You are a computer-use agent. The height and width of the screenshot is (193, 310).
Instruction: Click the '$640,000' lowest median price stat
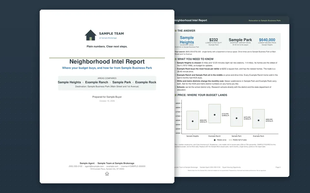tap(267, 40)
